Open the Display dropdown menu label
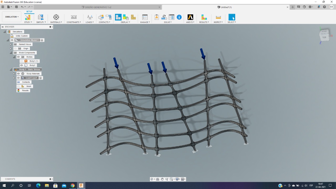This screenshot has width=336, height=189. click(125, 22)
